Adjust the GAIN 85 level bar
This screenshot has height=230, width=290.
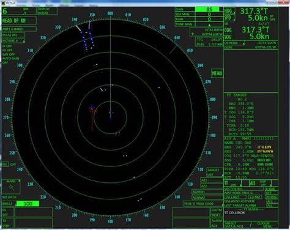coord(209,9)
